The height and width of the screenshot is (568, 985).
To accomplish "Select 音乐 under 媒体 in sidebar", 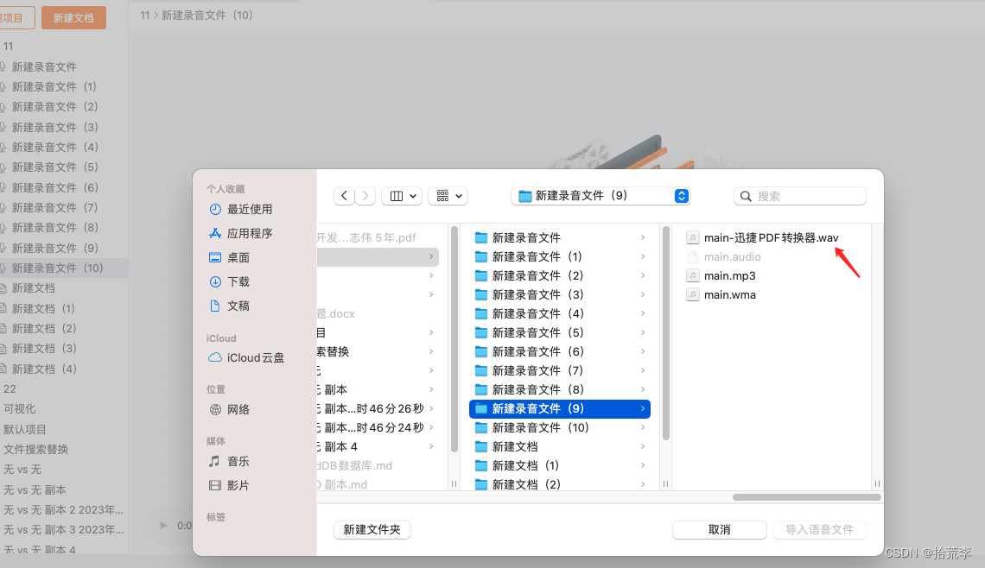I will coord(238,462).
